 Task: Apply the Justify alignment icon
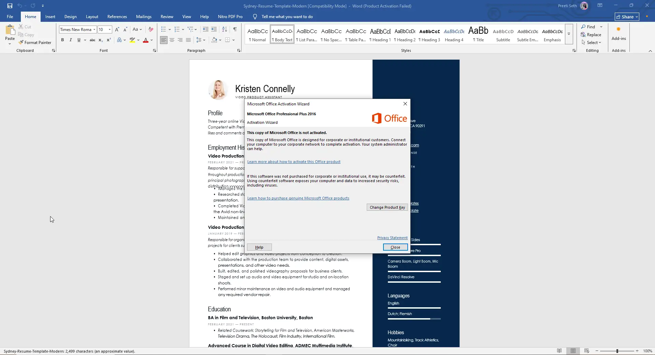[x=188, y=40]
